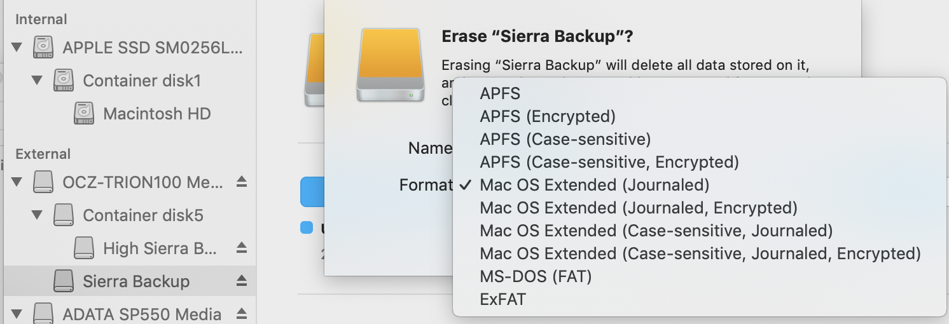Image resolution: width=949 pixels, height=324 pixels.
Task: Choose APFS format option
Action: pos(500,93)
